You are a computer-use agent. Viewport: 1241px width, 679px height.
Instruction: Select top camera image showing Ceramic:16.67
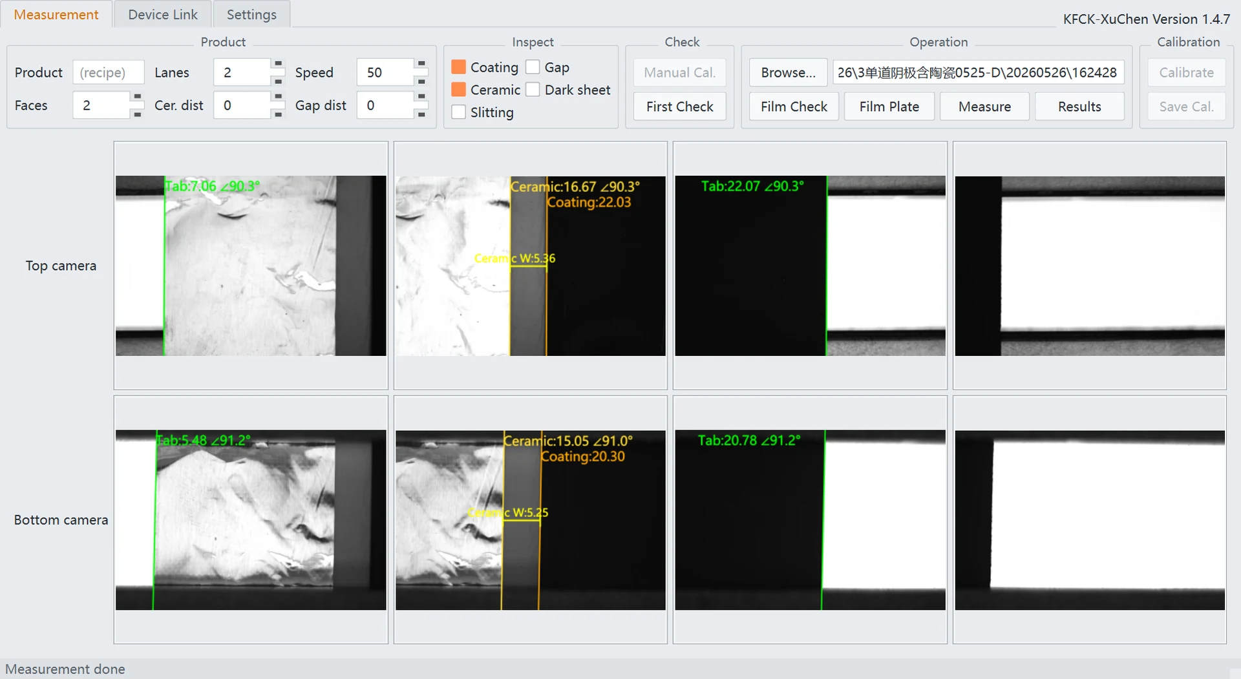coord(530,266)
